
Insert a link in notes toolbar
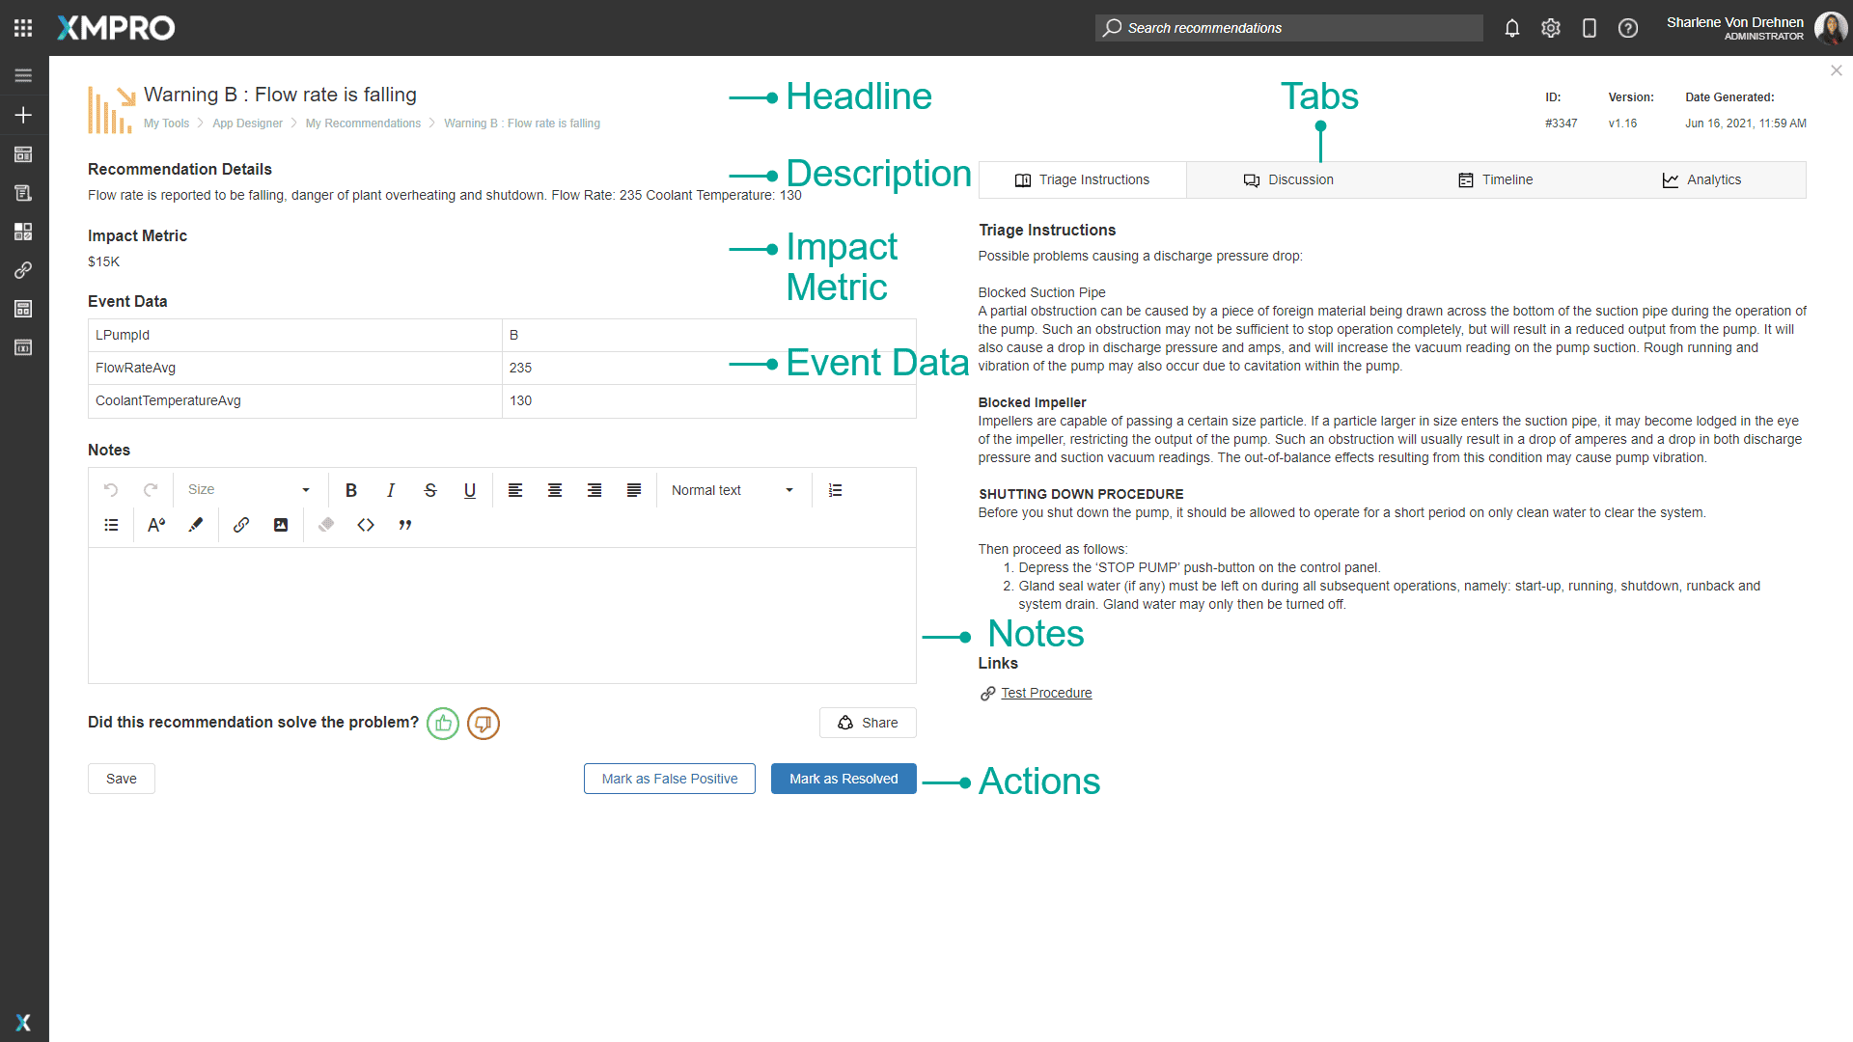point(241,525)
